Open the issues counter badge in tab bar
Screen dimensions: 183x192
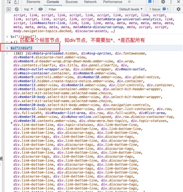[x=151, y=2]
